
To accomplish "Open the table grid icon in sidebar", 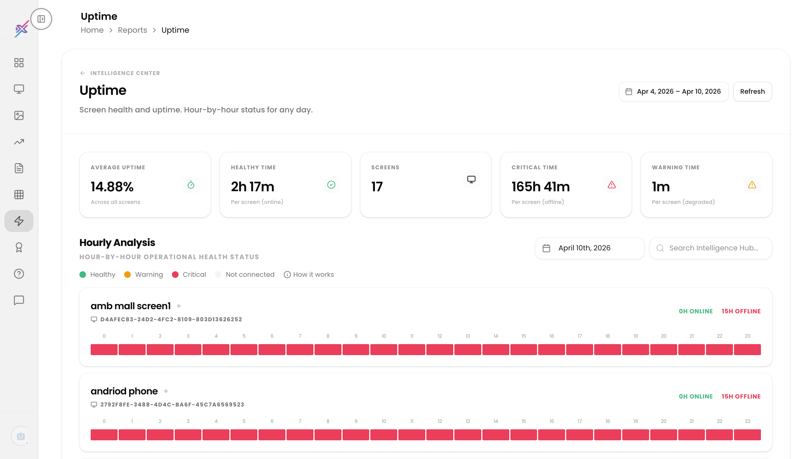I will (19, 195).
